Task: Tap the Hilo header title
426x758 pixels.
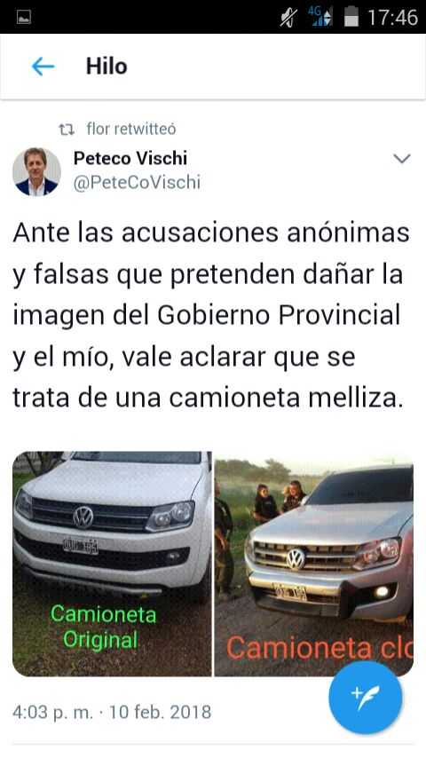Action: (x=106, y=67)
